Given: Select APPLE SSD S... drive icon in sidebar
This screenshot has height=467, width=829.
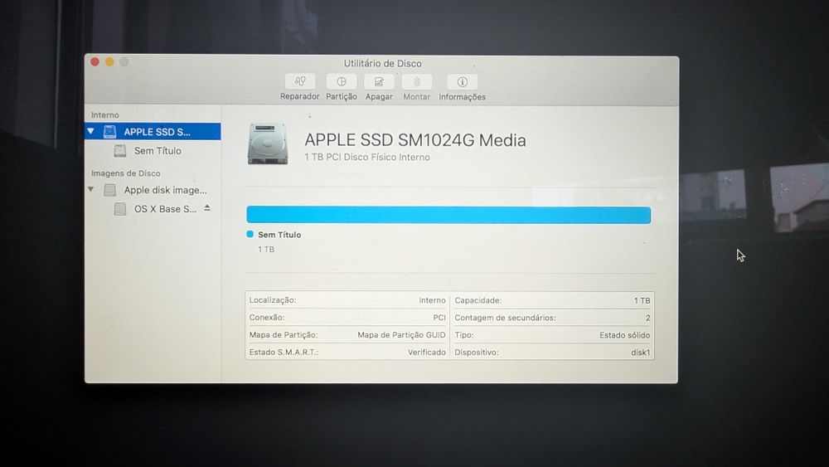Looking at the screenshot, I should tap(110, 132).
